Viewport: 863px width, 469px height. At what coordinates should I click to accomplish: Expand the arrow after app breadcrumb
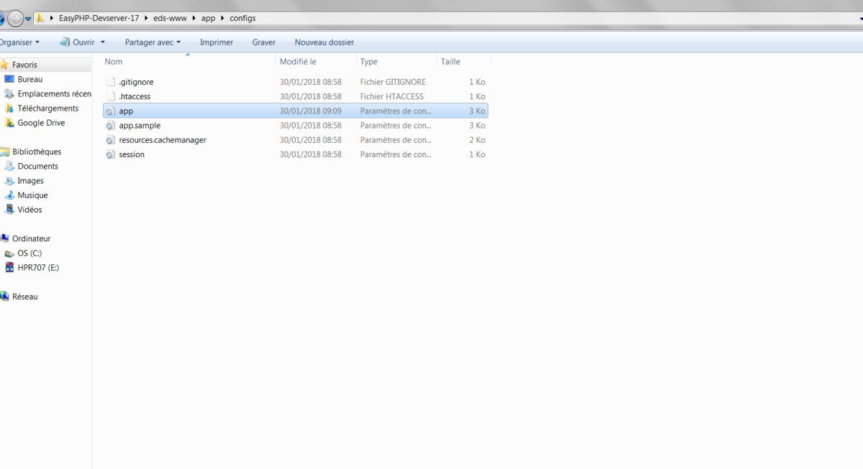pyautogui.click(x=222, y=18)
